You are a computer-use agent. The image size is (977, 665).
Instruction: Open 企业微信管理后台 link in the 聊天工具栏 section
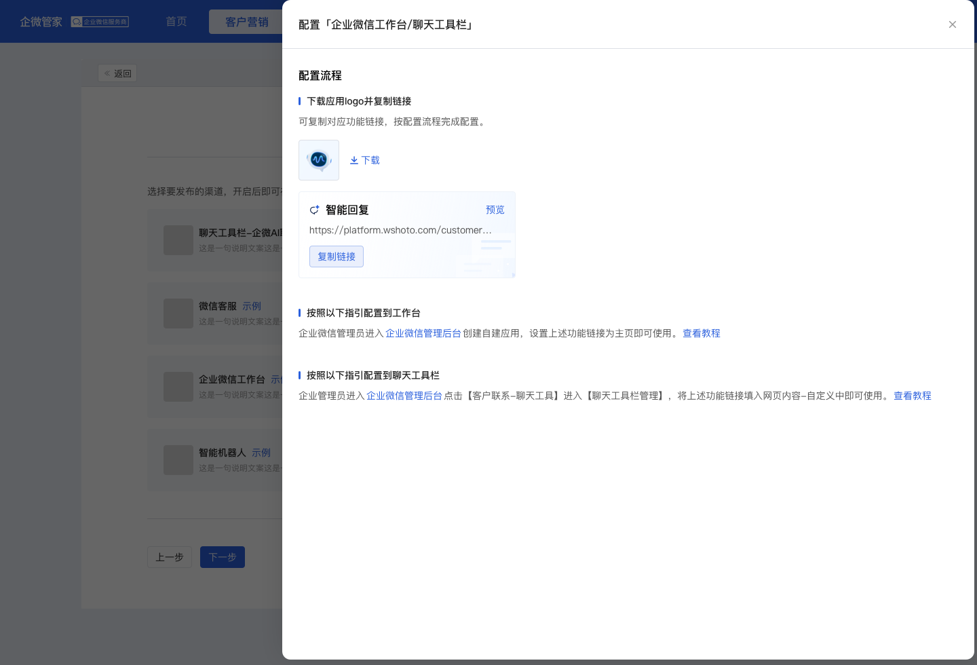pos(404,396)
